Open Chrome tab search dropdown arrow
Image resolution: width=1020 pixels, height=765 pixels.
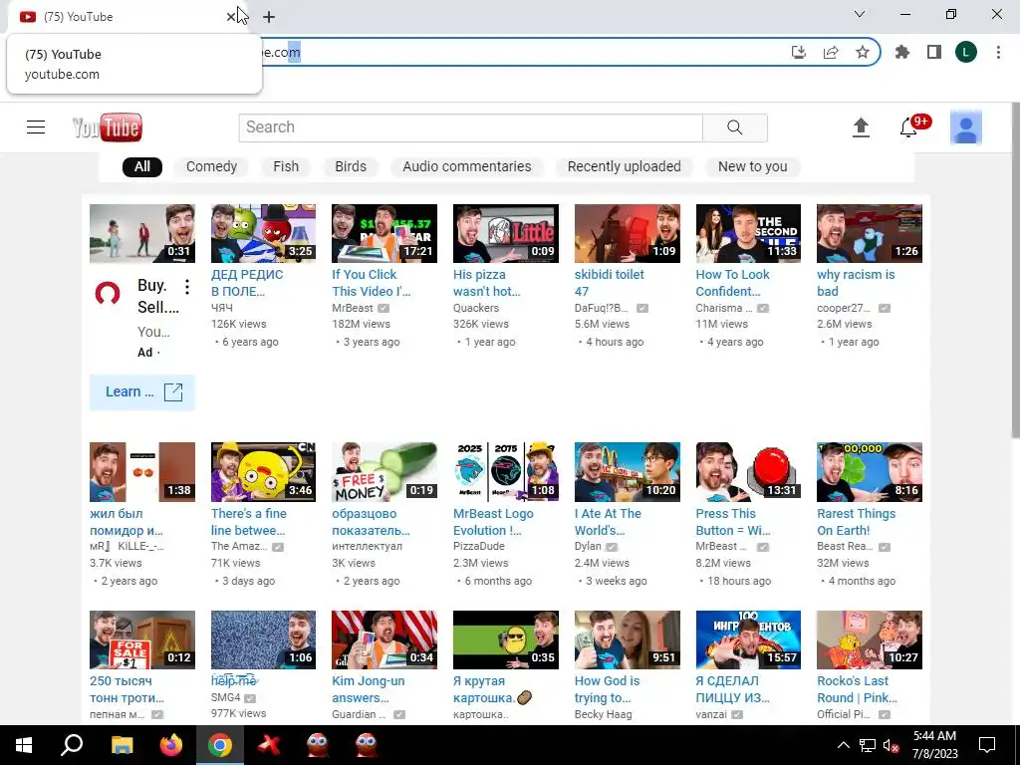click(860, 14)
